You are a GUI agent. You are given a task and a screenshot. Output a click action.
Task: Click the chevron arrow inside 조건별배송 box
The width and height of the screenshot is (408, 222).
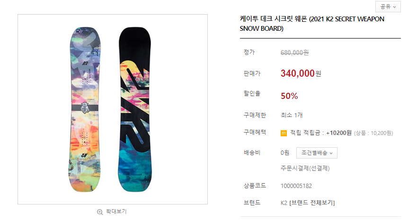click(x=331, y=153)
